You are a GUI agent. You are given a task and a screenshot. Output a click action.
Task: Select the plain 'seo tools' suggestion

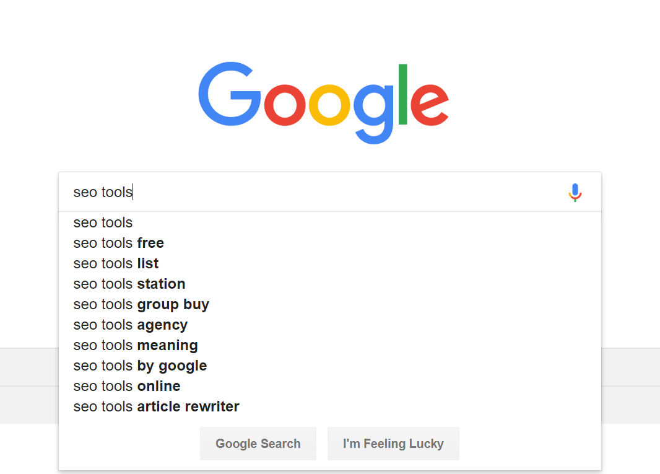(330, 222)
